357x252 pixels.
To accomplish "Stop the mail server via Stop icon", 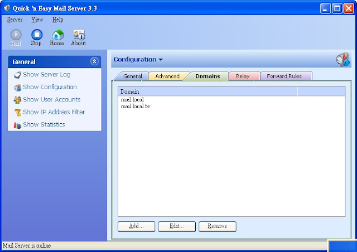I will [x=37, y=35].
